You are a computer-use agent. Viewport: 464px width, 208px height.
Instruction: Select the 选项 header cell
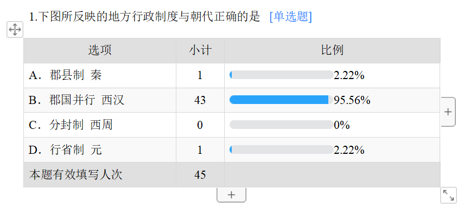click(100, 50)
